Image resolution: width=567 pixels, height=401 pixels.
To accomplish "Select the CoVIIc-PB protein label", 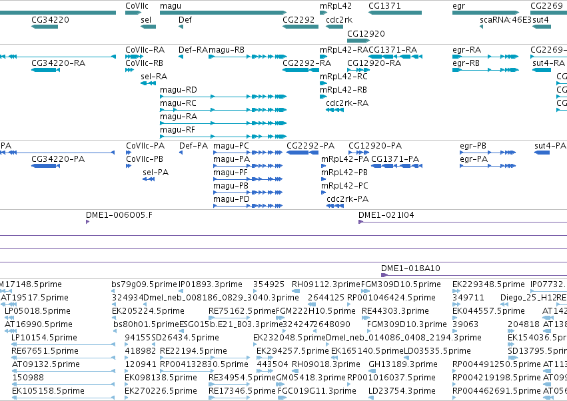I will click(x=145, y=159).
